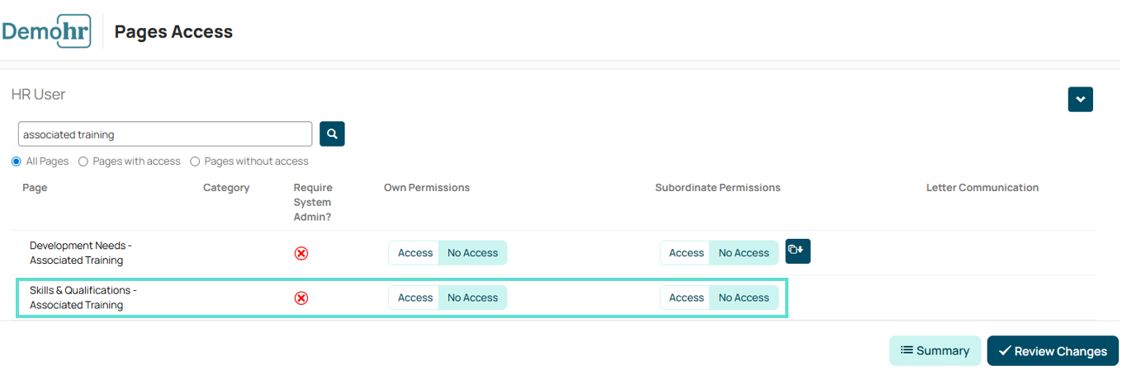Screen dimensions: 1122x370
Task: Set Skills & Qualifications subordinate permission to Access
Action: [x=685, y=297]
